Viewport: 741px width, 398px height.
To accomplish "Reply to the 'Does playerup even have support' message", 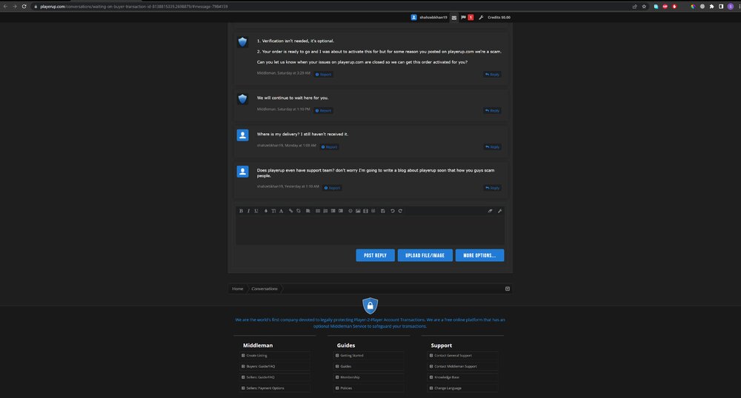I will click(493, 188).
